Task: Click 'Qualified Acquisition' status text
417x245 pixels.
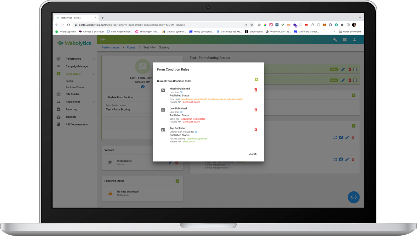Action: pos(197,139)
